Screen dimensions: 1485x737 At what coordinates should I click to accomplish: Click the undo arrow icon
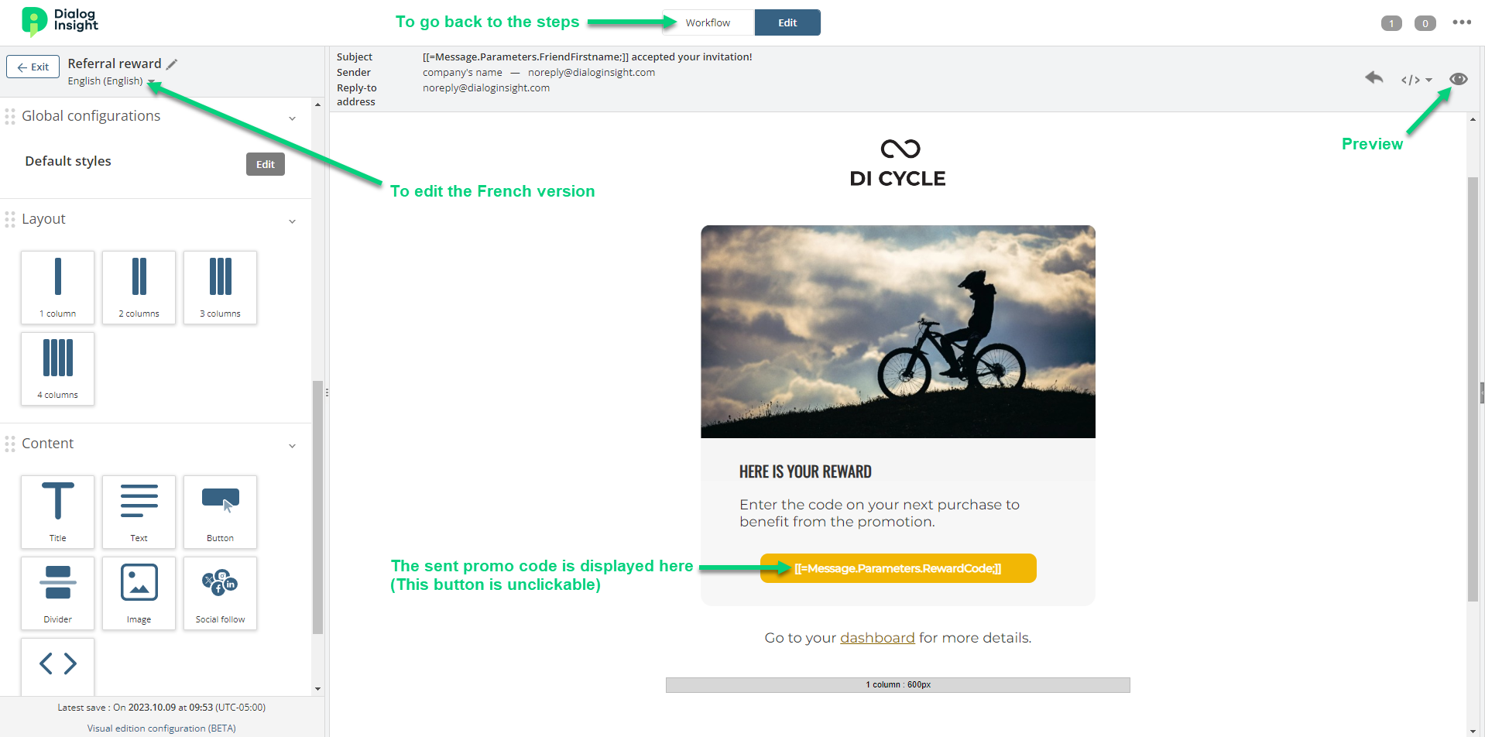(1374, 77)
